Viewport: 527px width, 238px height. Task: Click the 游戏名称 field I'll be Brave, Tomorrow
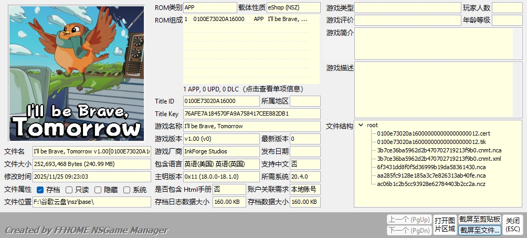pyautogui.click(x=252, y=127)
